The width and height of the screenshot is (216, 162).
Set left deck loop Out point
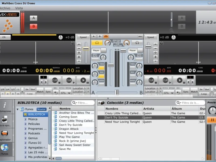coord(33,89)
